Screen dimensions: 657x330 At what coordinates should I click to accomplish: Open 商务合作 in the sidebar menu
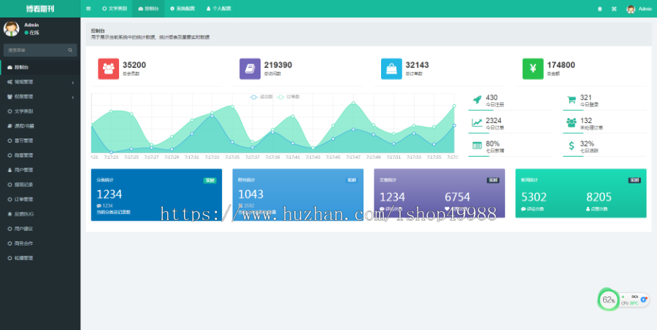pos(40,243)
